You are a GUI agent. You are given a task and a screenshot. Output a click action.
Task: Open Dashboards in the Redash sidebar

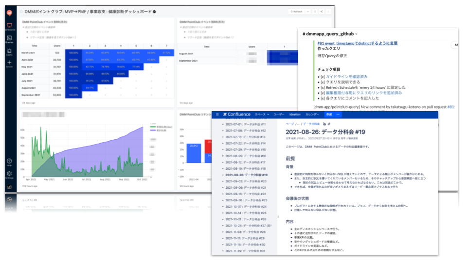(x=10, y=27)
